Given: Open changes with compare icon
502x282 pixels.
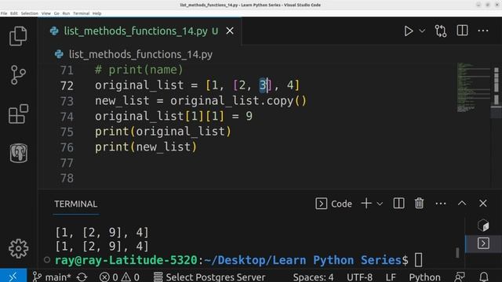Looking at the screenshot, I should pyautogui.click(x=441, y=31).
